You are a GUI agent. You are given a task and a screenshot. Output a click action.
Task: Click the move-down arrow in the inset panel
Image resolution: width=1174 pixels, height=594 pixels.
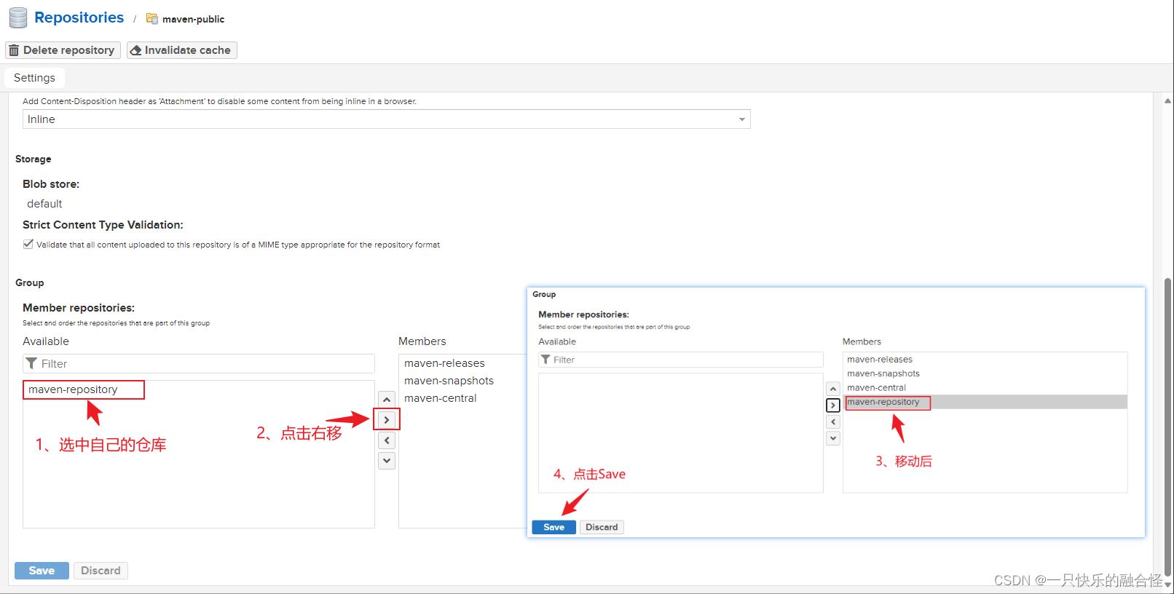(x=833, y=438)
